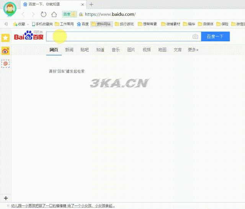This screenshot has width=245, height=209.
Task: Go forward with the forward arrow
Action: (33, 15)
